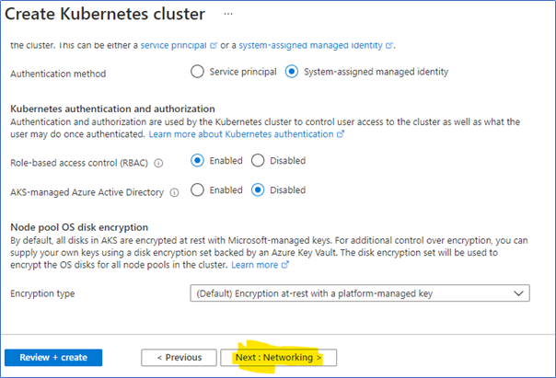Click the AKS-managed Azure Active Directory info icon
The width and height of the screenshot is (556, 378).
[172, 191]
